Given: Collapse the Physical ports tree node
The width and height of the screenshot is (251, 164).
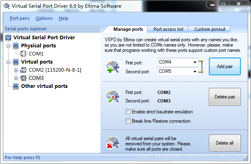Looking at the screenshot, I should (x=9, y=46).
